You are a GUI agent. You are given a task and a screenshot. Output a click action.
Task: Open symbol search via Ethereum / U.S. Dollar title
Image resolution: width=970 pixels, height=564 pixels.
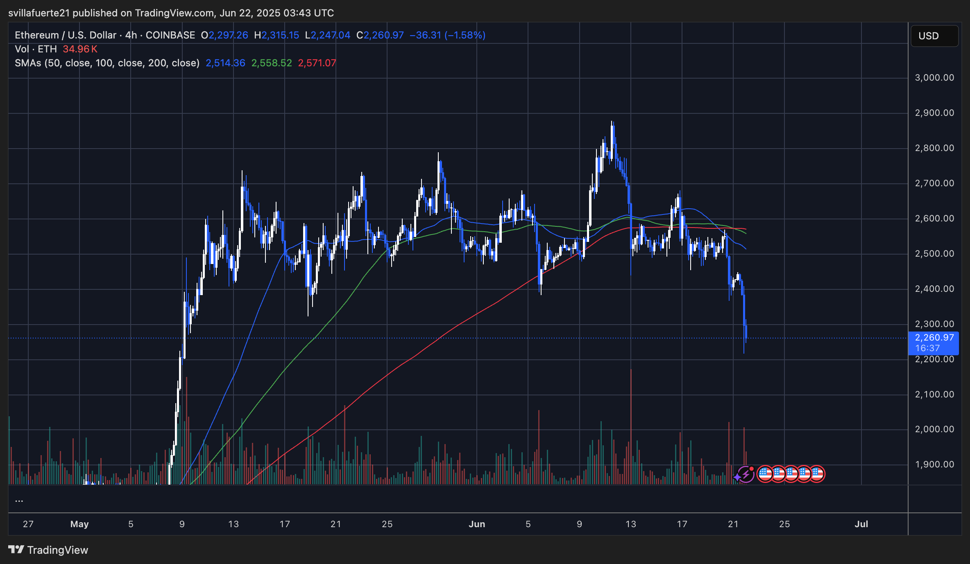click(x=63, y=35)
